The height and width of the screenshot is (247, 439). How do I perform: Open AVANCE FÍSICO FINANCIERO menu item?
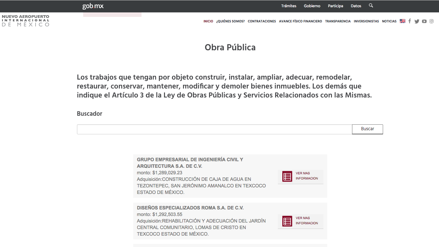click(301, 21)
